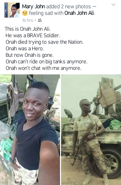Click the 'Onah was a Hero.' line
Image resolution: width=121 pixels, height=185 pixels.
[x=25, y=49]
